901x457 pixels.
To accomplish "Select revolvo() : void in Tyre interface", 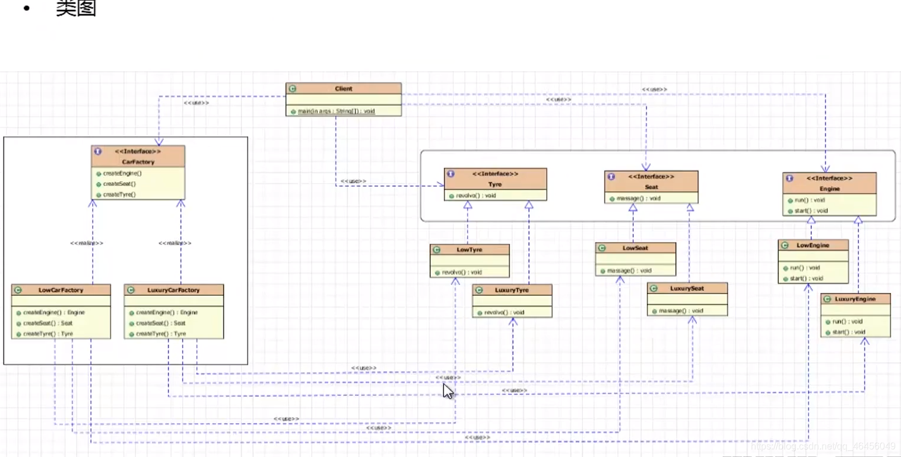I will click(x=476, y=196).
